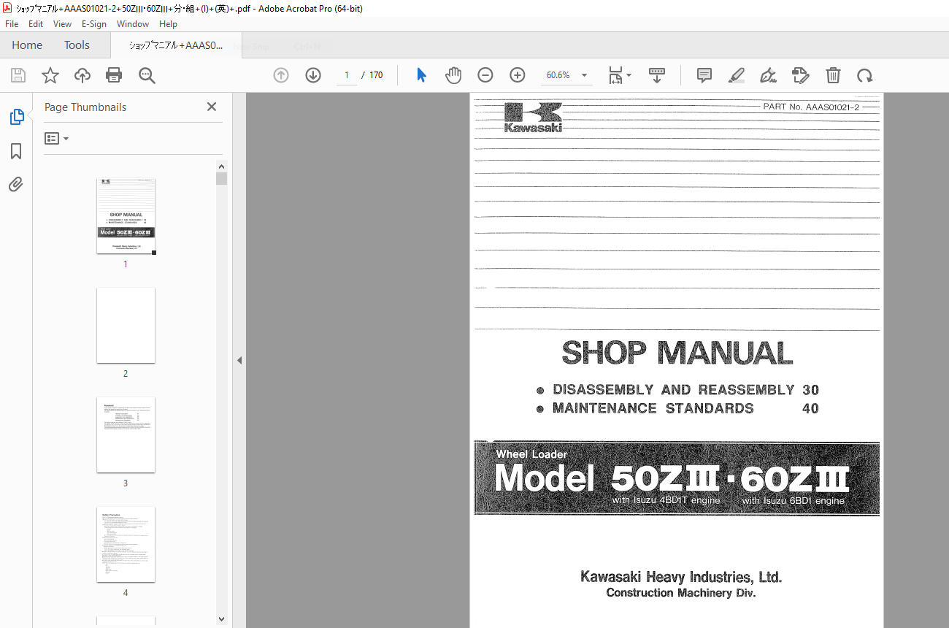Select page 3 thumbnail
Screen dimensions: 949x628
126,434
